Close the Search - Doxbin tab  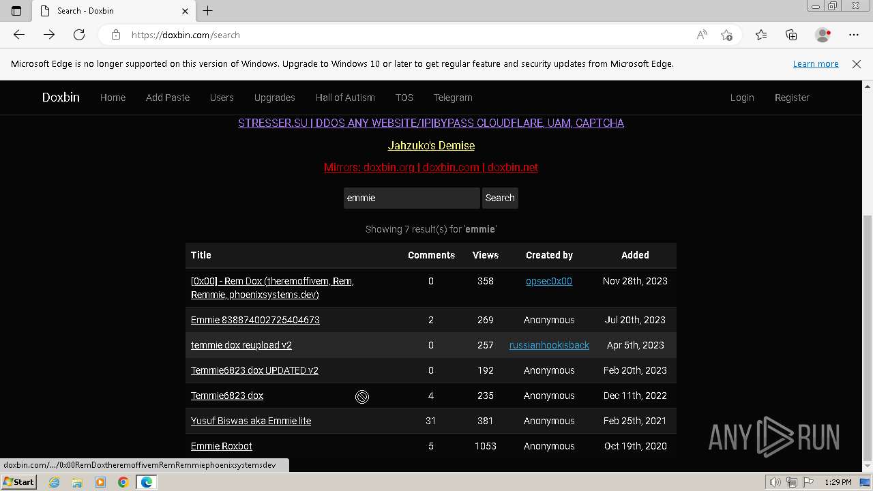click(185, 11)
